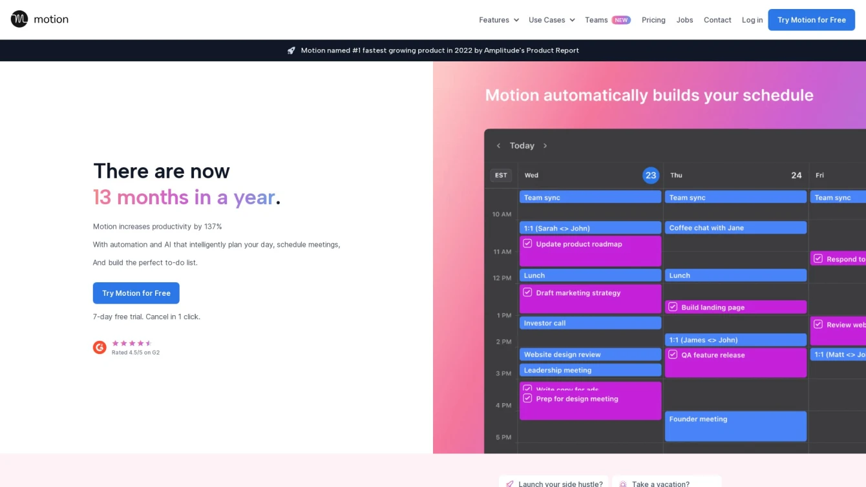Open Coffee chat with Jane event
Viewport: 866px width, 487px height.
point(735,227)
